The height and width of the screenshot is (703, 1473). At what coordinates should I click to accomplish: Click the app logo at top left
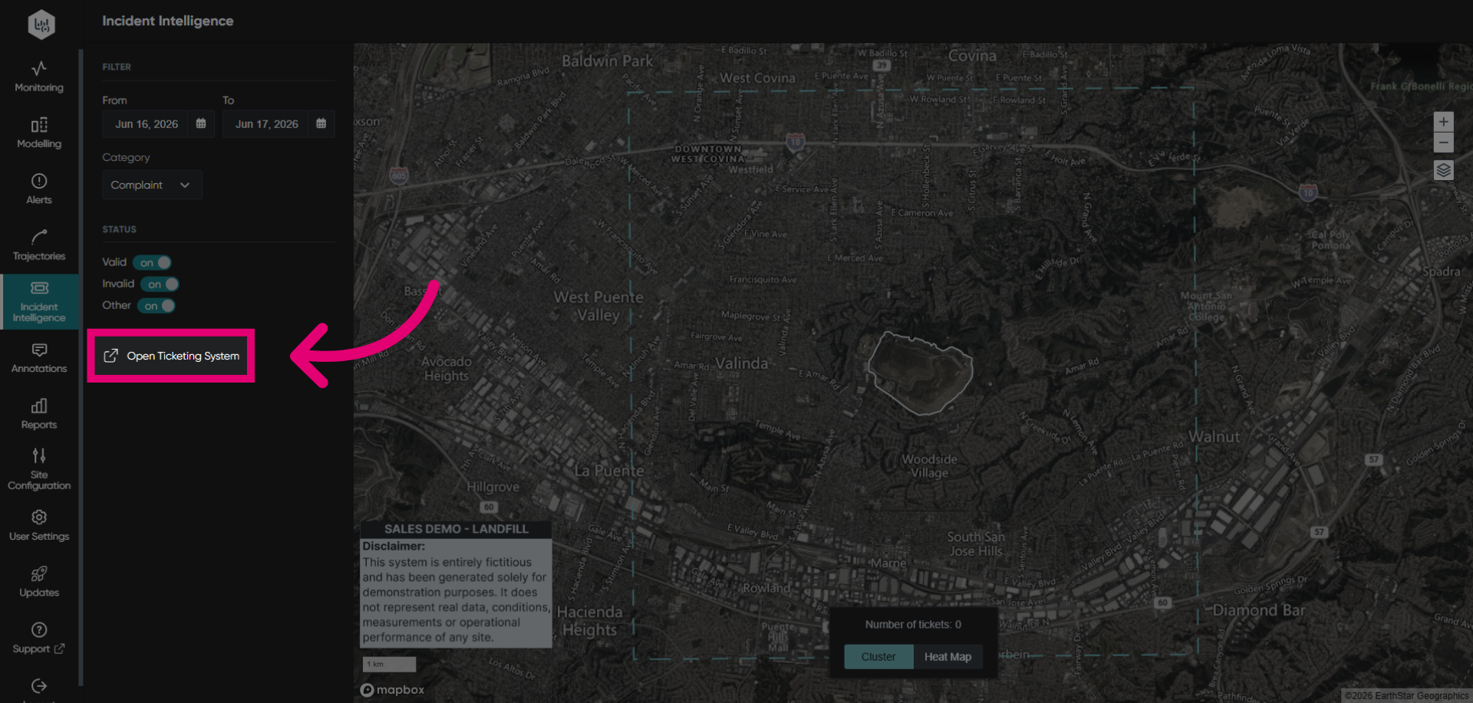click(x=41, y=24)
